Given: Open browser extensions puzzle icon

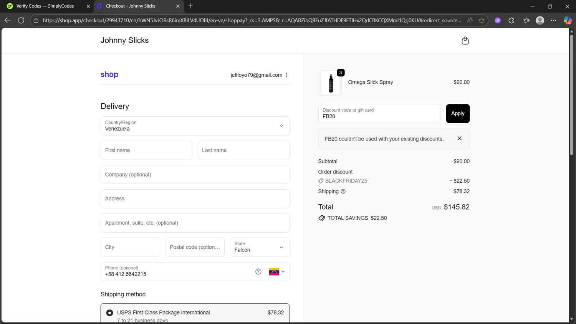Looking at the screenshot, I should 511,20.
